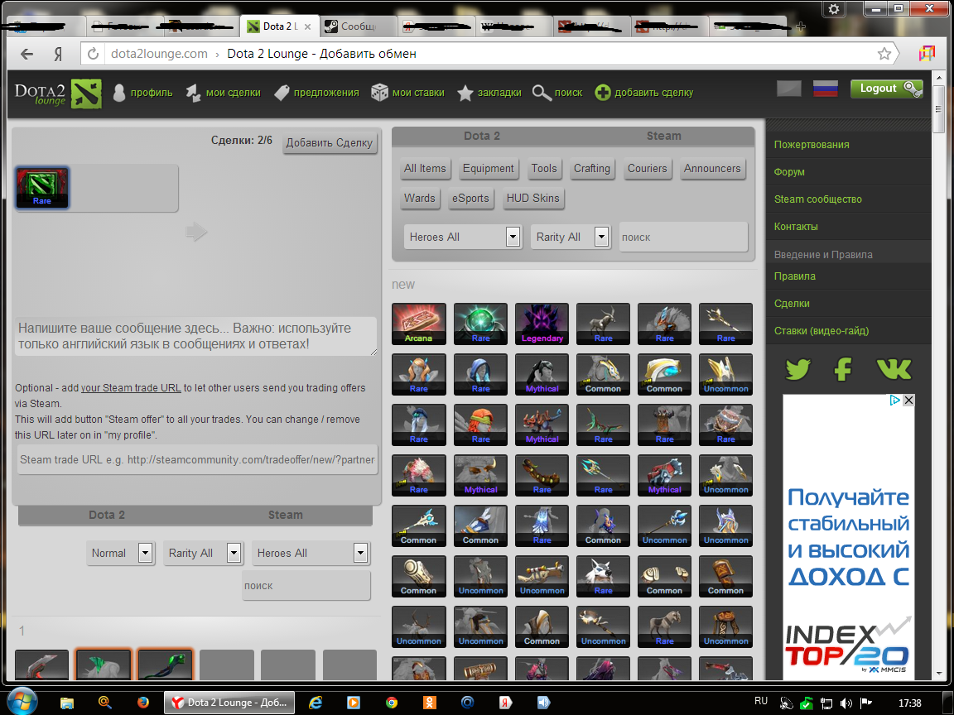This screenshot has width=954, height=715.
Task: Filter by HUD Skins category
Action: (533, 199)
